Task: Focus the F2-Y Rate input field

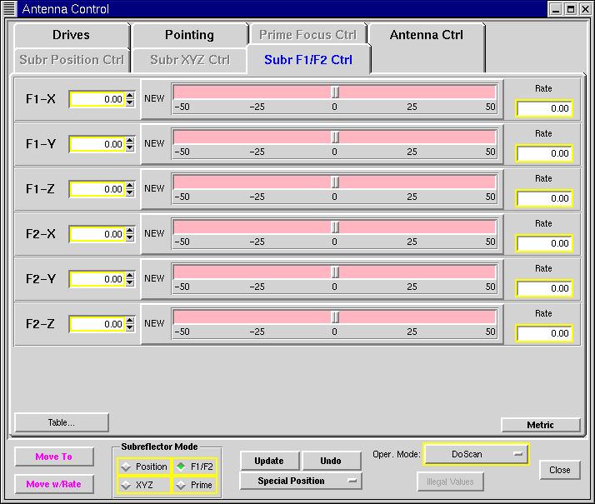Action: pyautogui.click(x=544, y=288)
